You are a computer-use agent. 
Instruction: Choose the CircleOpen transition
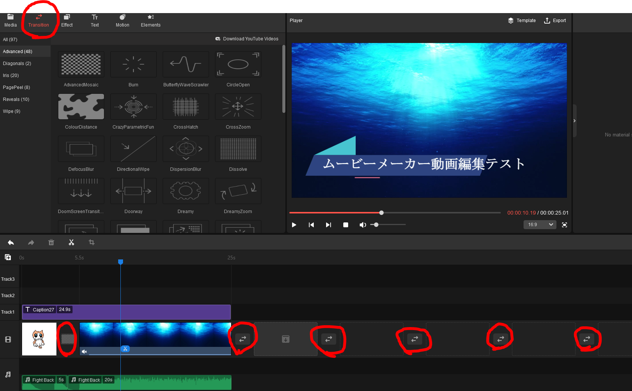[x=238, y=64]
